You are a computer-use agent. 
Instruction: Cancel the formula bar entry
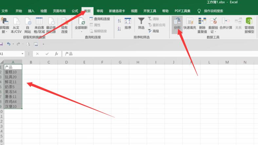(x=37, y=54)
